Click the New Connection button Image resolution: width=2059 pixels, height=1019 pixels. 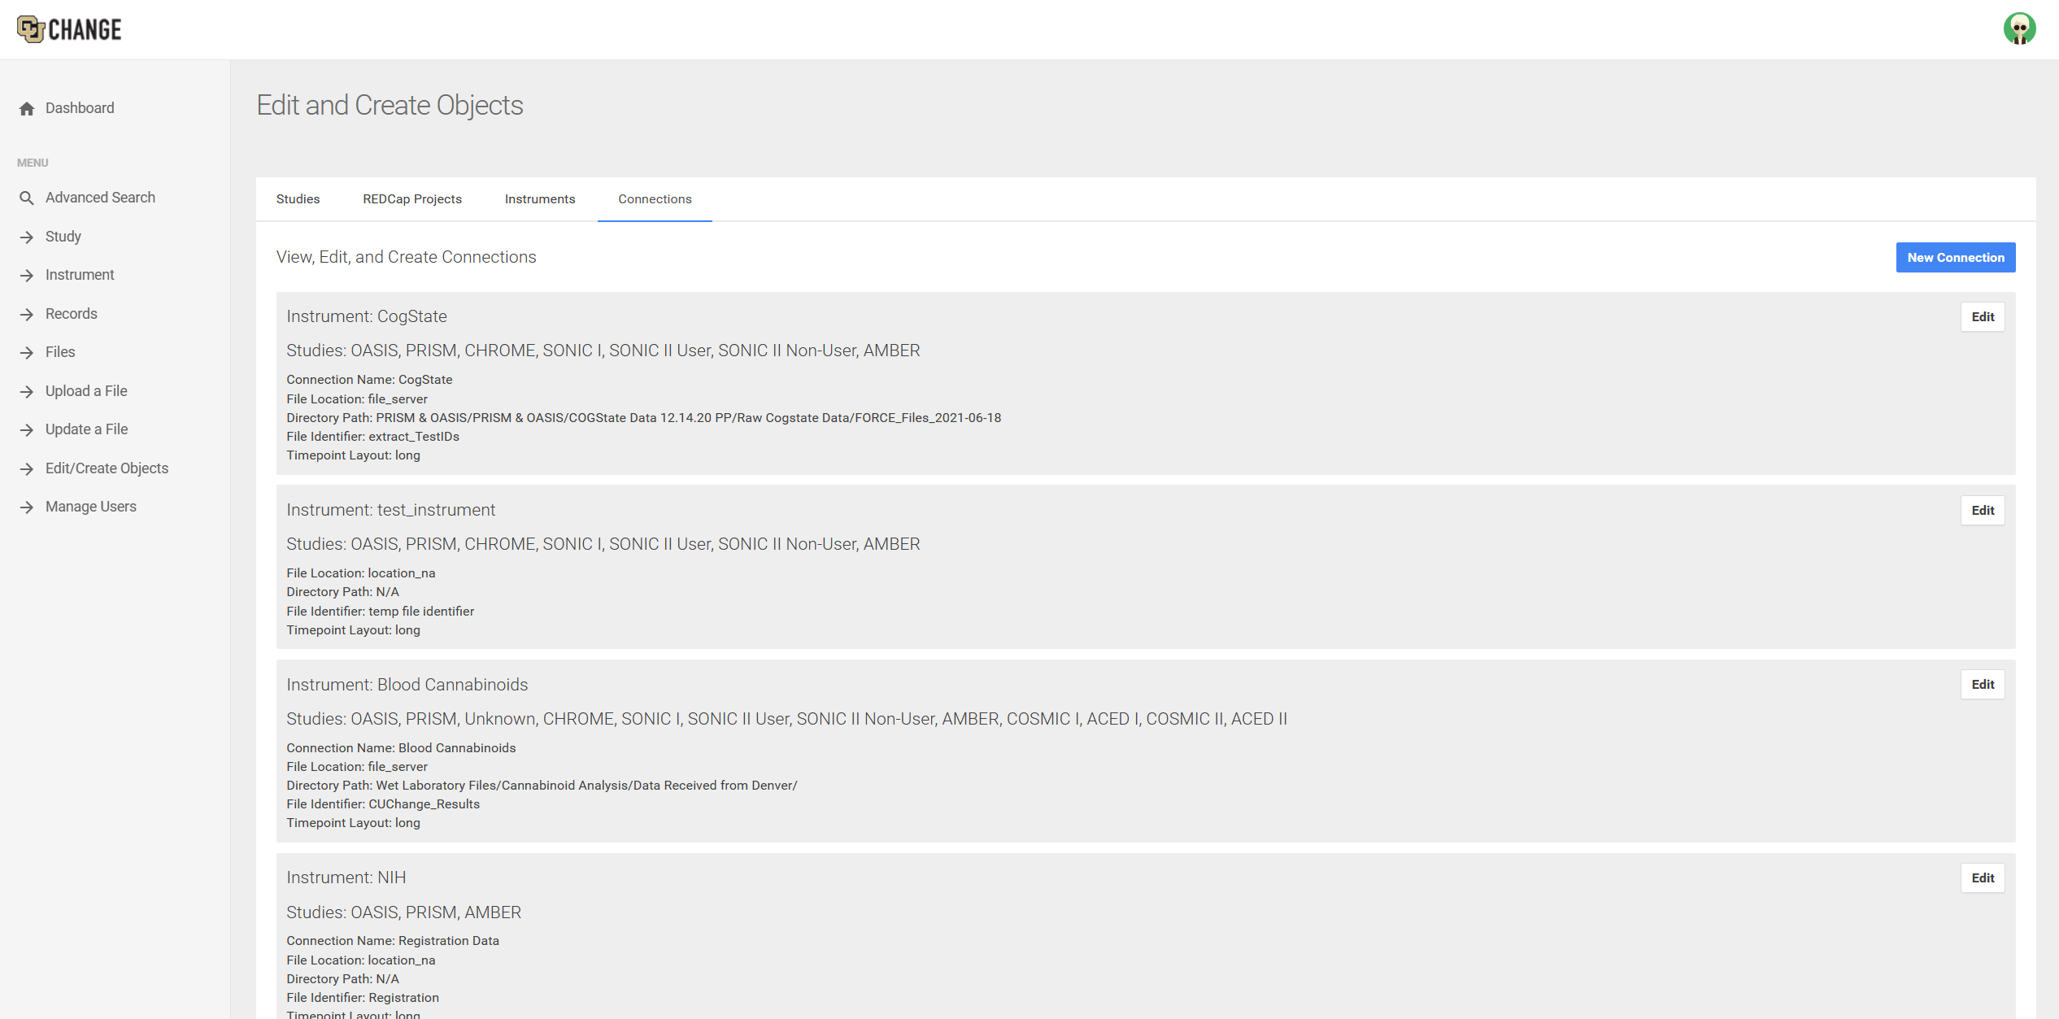(x=1955, y=257)
